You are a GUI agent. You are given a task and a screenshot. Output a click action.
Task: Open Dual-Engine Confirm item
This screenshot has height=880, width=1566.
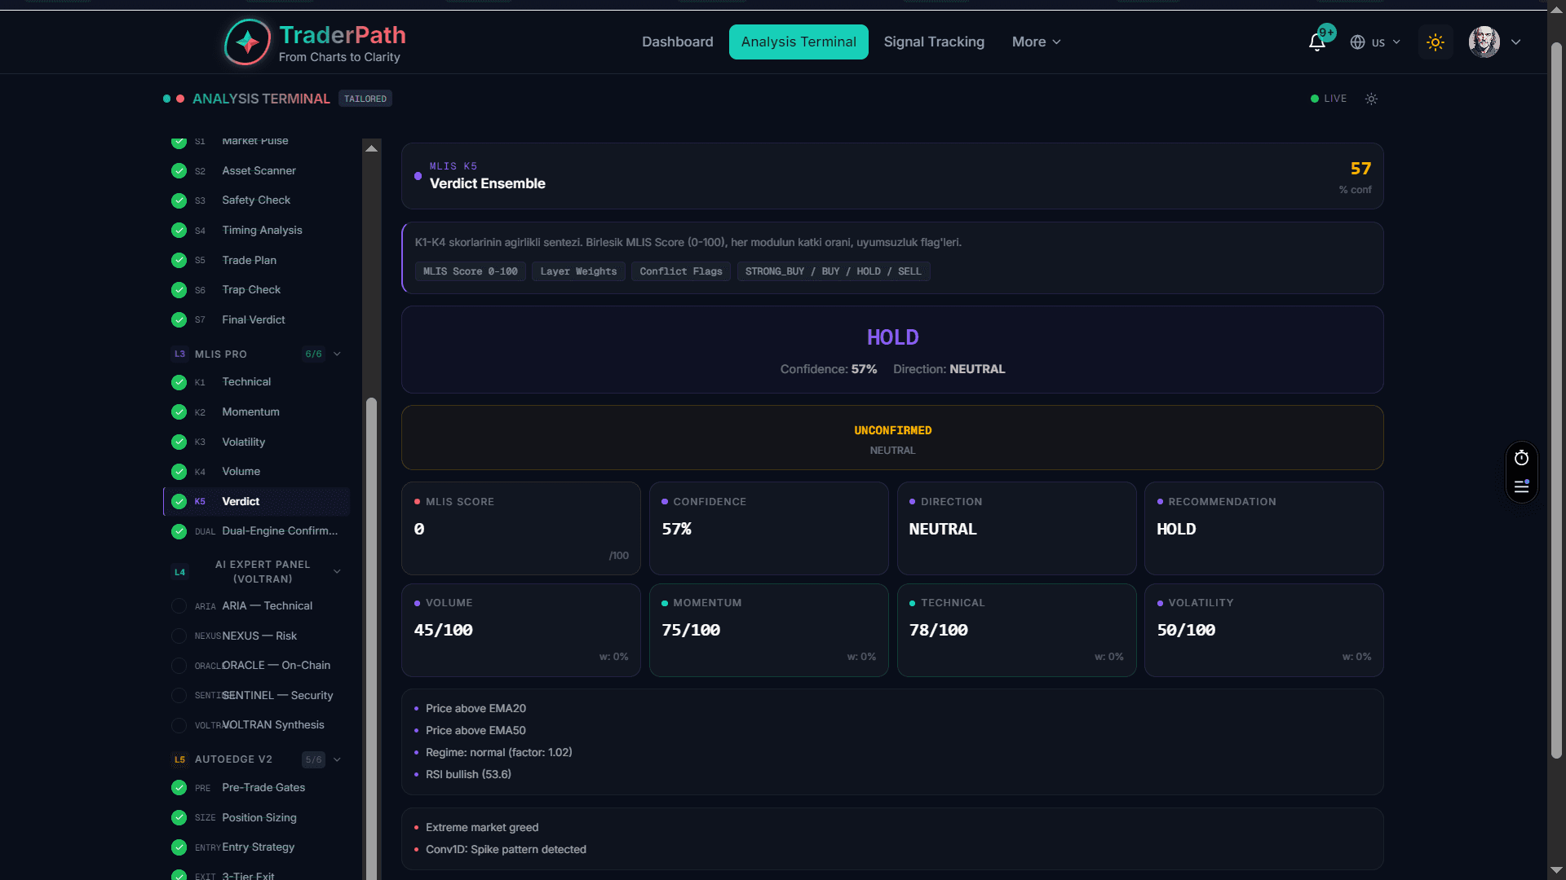pyautogui.click(x=257, y=531)
